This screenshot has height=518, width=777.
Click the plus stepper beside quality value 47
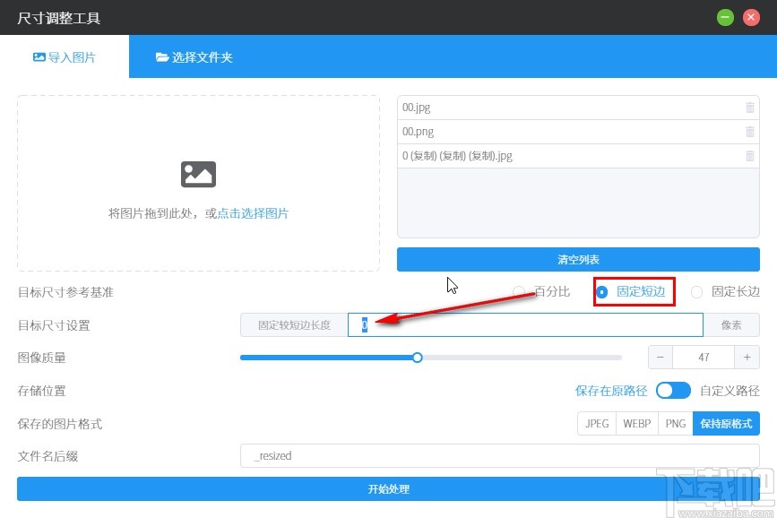[x=747, y=357]
